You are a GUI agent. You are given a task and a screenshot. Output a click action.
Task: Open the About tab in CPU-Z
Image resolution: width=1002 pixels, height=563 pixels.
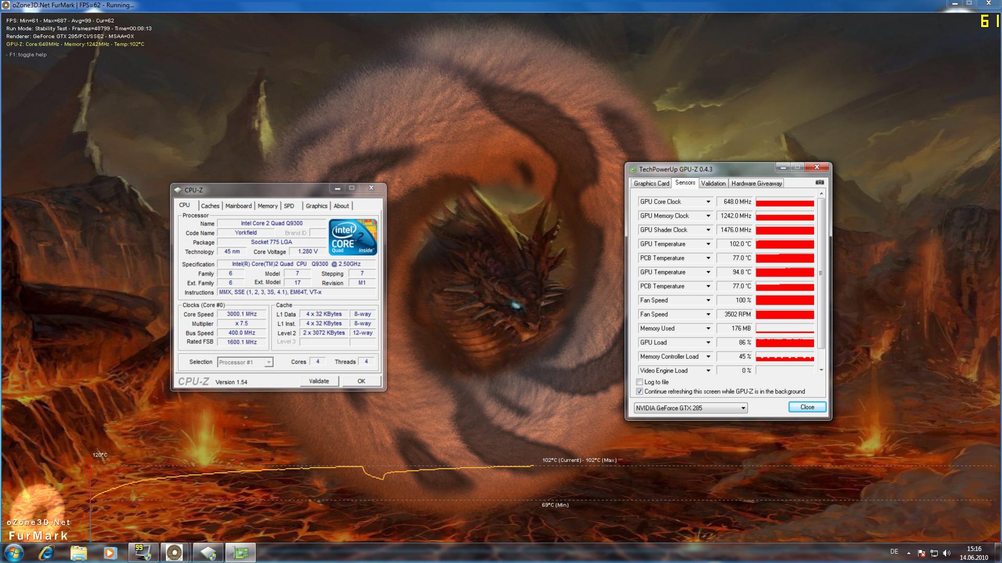point(341,206)
